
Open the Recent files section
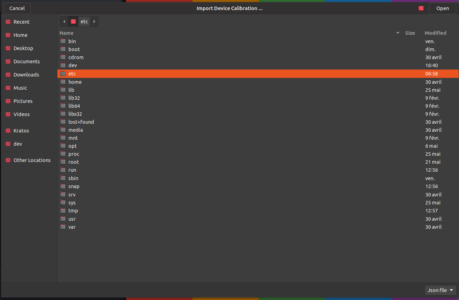22,22
